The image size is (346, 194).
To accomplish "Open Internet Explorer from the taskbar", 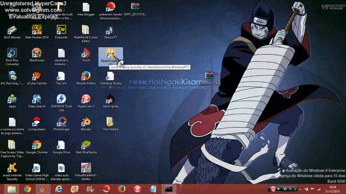I will (x=59, y=189).
